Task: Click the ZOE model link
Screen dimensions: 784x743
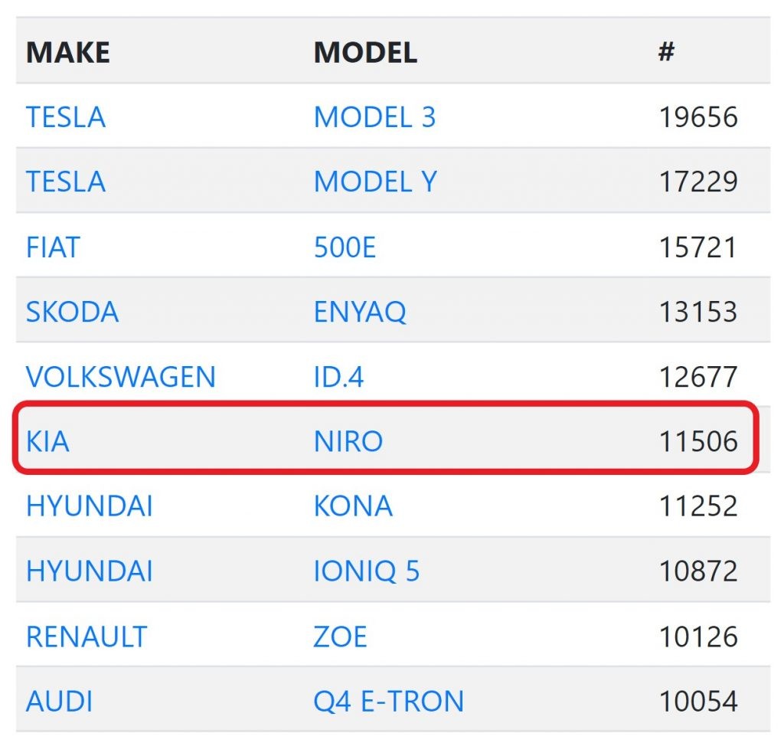Action: 340,637
